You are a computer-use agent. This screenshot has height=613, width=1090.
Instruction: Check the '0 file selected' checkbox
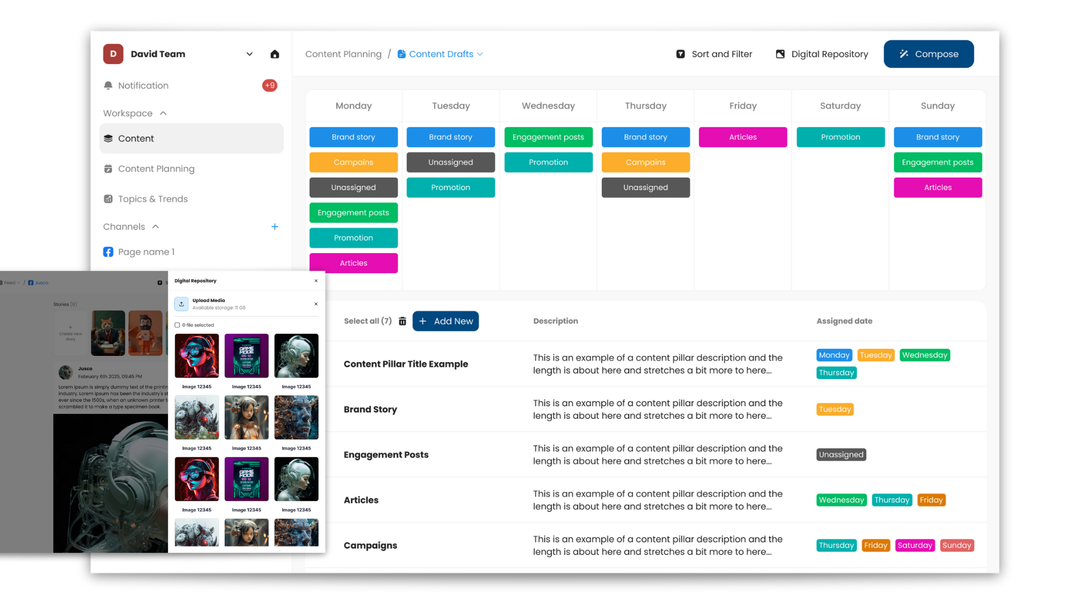[177, 325]
